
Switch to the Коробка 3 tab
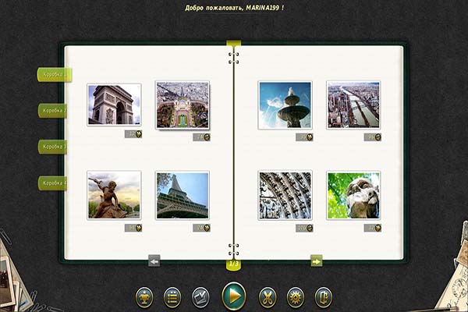tap(52, 147)
